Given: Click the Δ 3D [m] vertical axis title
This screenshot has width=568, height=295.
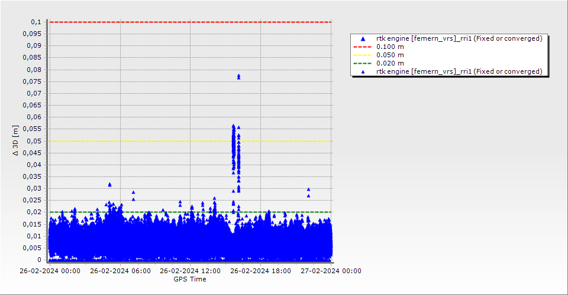Looking at the screenshot, I should click(x=16, y=140).
